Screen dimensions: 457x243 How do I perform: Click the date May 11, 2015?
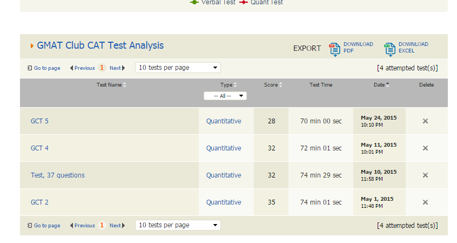point(379,145)
